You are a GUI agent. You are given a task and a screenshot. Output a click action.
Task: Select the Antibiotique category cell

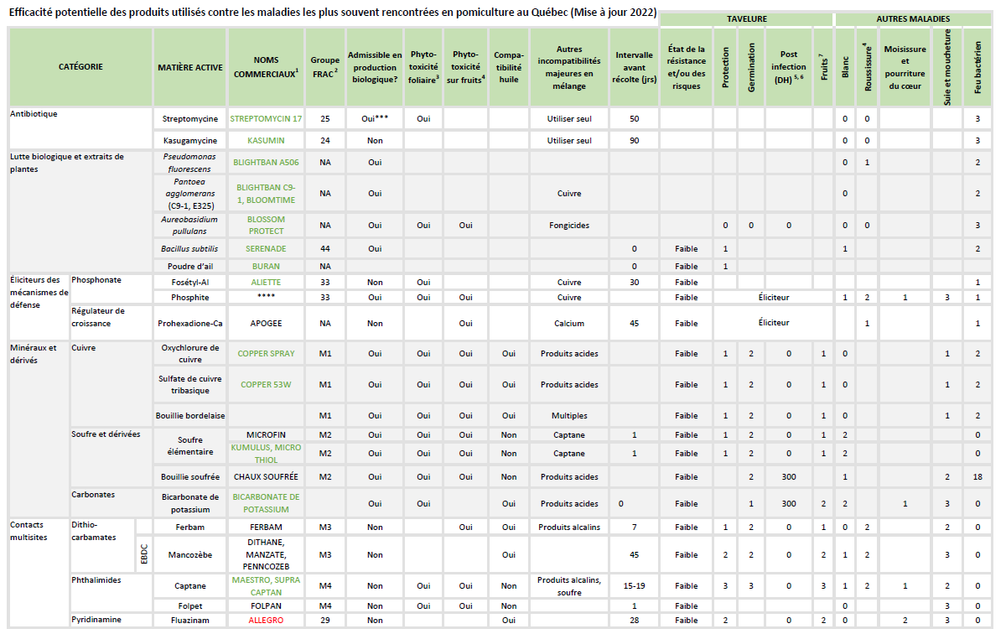(34, 114)
